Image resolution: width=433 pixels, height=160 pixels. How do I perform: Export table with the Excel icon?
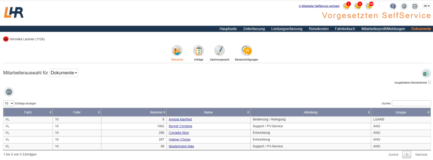[x=426, y=74]
